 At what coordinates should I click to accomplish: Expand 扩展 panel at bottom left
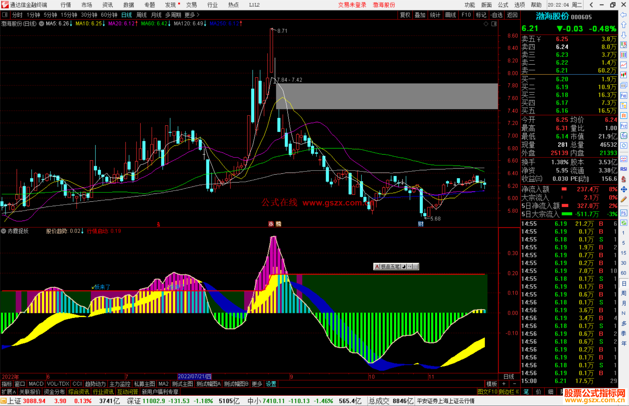pyautogui.click(x=8, y=392)
